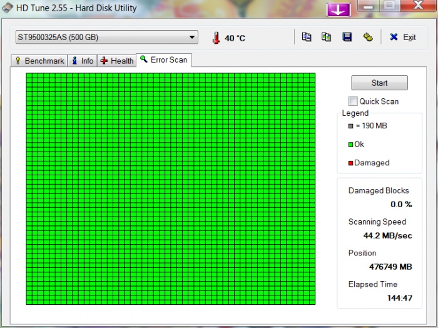Screen dimensions: 438x328
Task: Click the Elapsed Time label
Action: coord(373,284)
